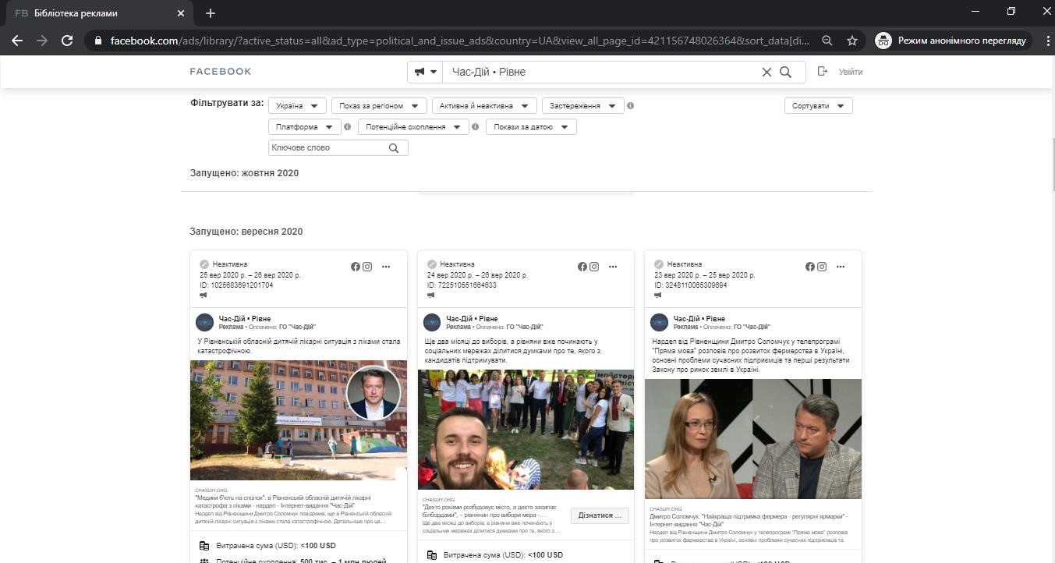Click the page avatar on the 23 вер ad
The image size is (1055, 563).
pyautogui.click(x=659, y=322)
